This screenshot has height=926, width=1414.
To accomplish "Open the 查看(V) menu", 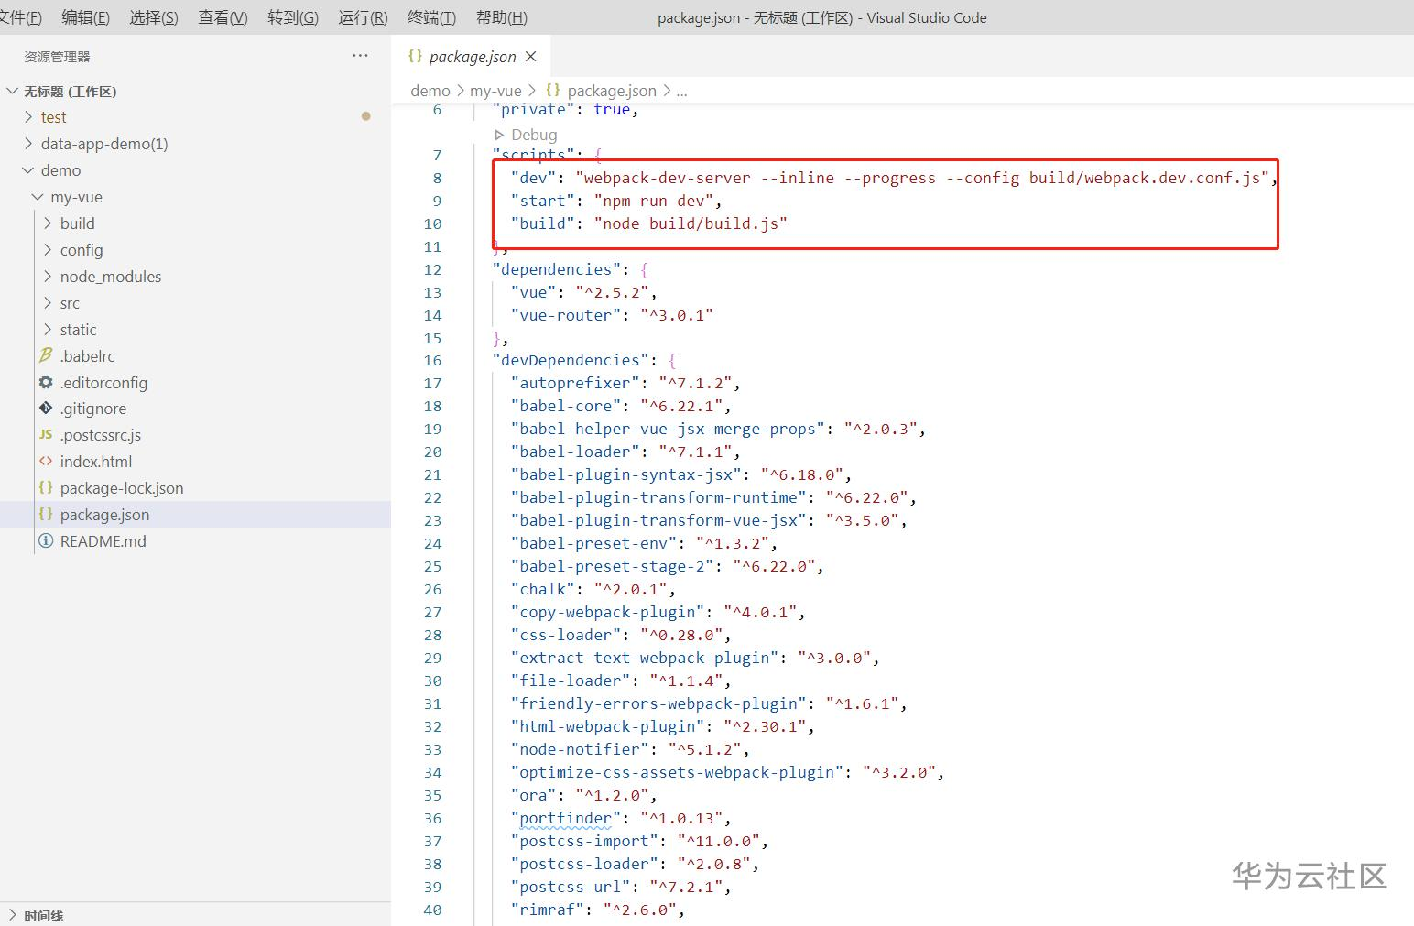I will [x=223, y=17].
